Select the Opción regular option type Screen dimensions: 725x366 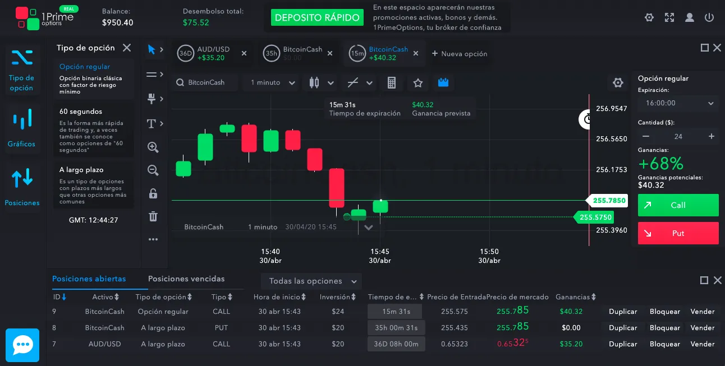click(93, 79)
